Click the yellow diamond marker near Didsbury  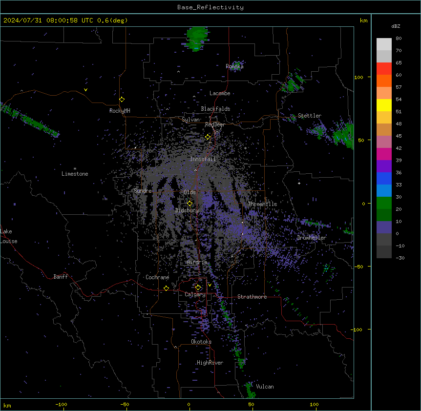click(189, 204)
